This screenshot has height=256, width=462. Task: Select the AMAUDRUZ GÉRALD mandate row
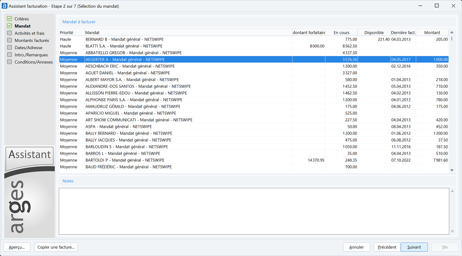(254, 106)
